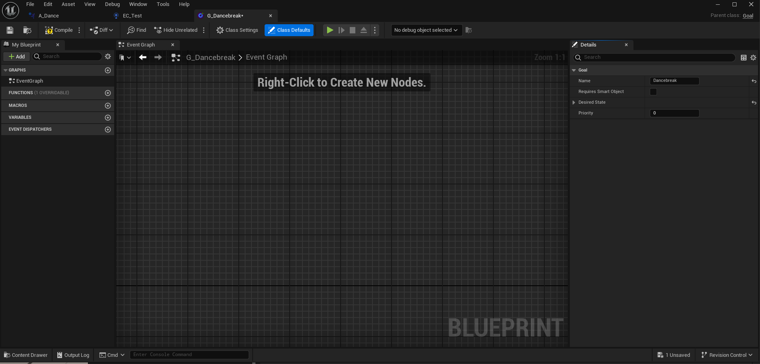Screen dimensions: 760x364
Task: Reset Desired State to default arrow
Action: point(754,103)
